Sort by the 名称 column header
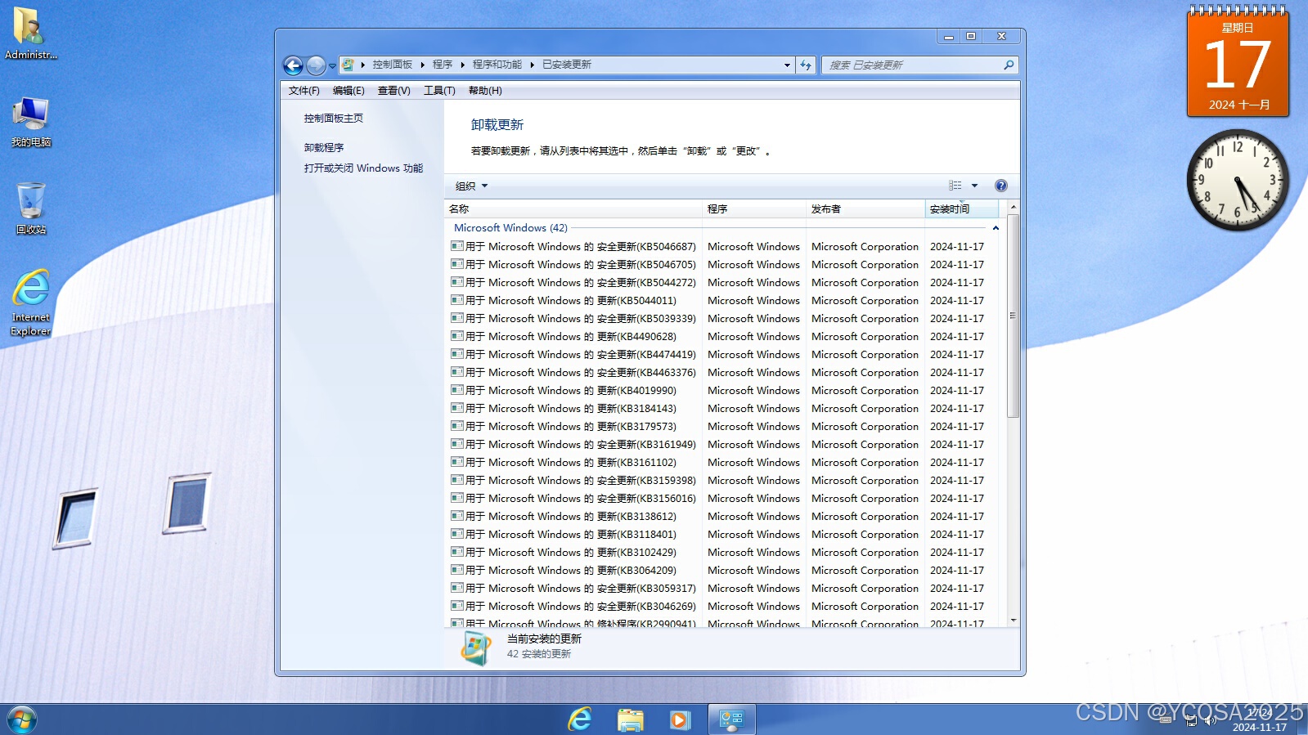 [573, 209]
